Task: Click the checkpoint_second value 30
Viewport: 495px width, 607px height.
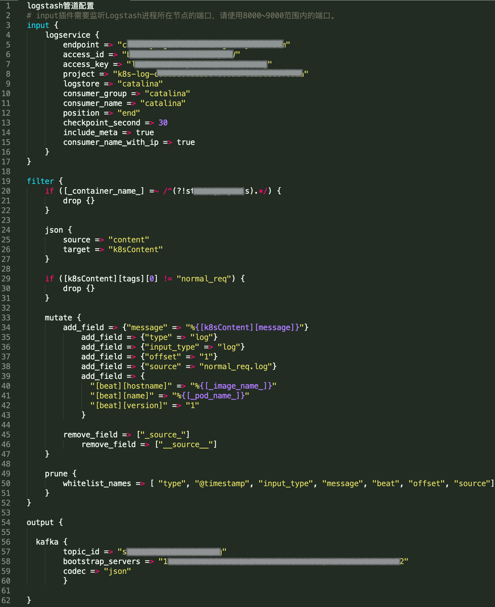Action: (163, 123)
